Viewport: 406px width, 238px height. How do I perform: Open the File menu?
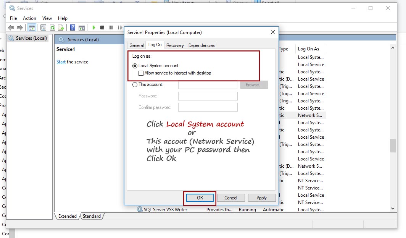pyautogui.click(x=13, y=18)
